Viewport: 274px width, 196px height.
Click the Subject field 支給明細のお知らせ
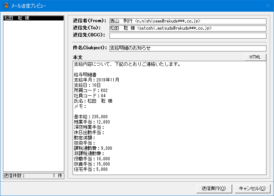pyautogui.click(x=188, y=48)
